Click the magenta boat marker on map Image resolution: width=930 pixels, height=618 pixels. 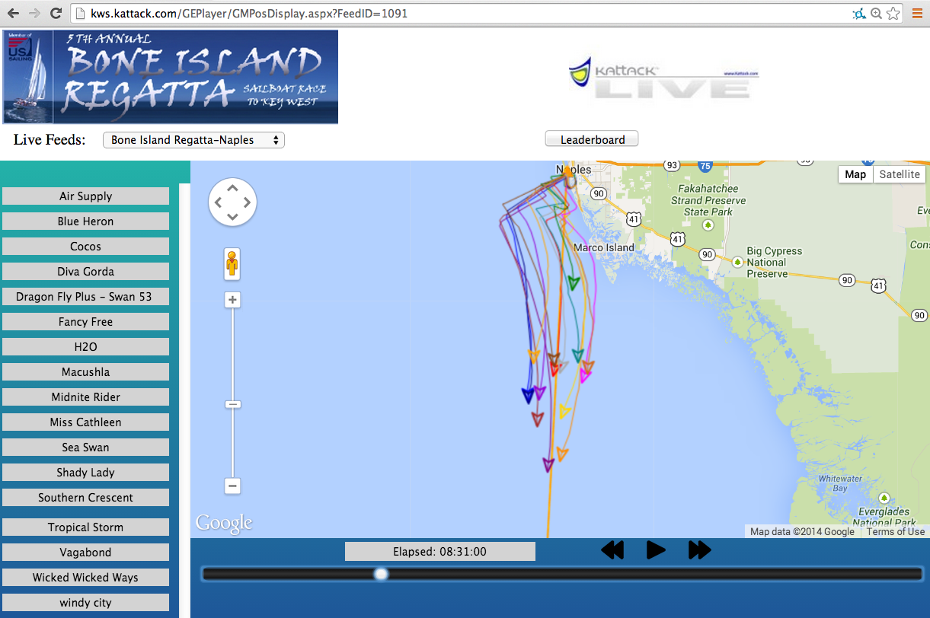tap(584, 375)
